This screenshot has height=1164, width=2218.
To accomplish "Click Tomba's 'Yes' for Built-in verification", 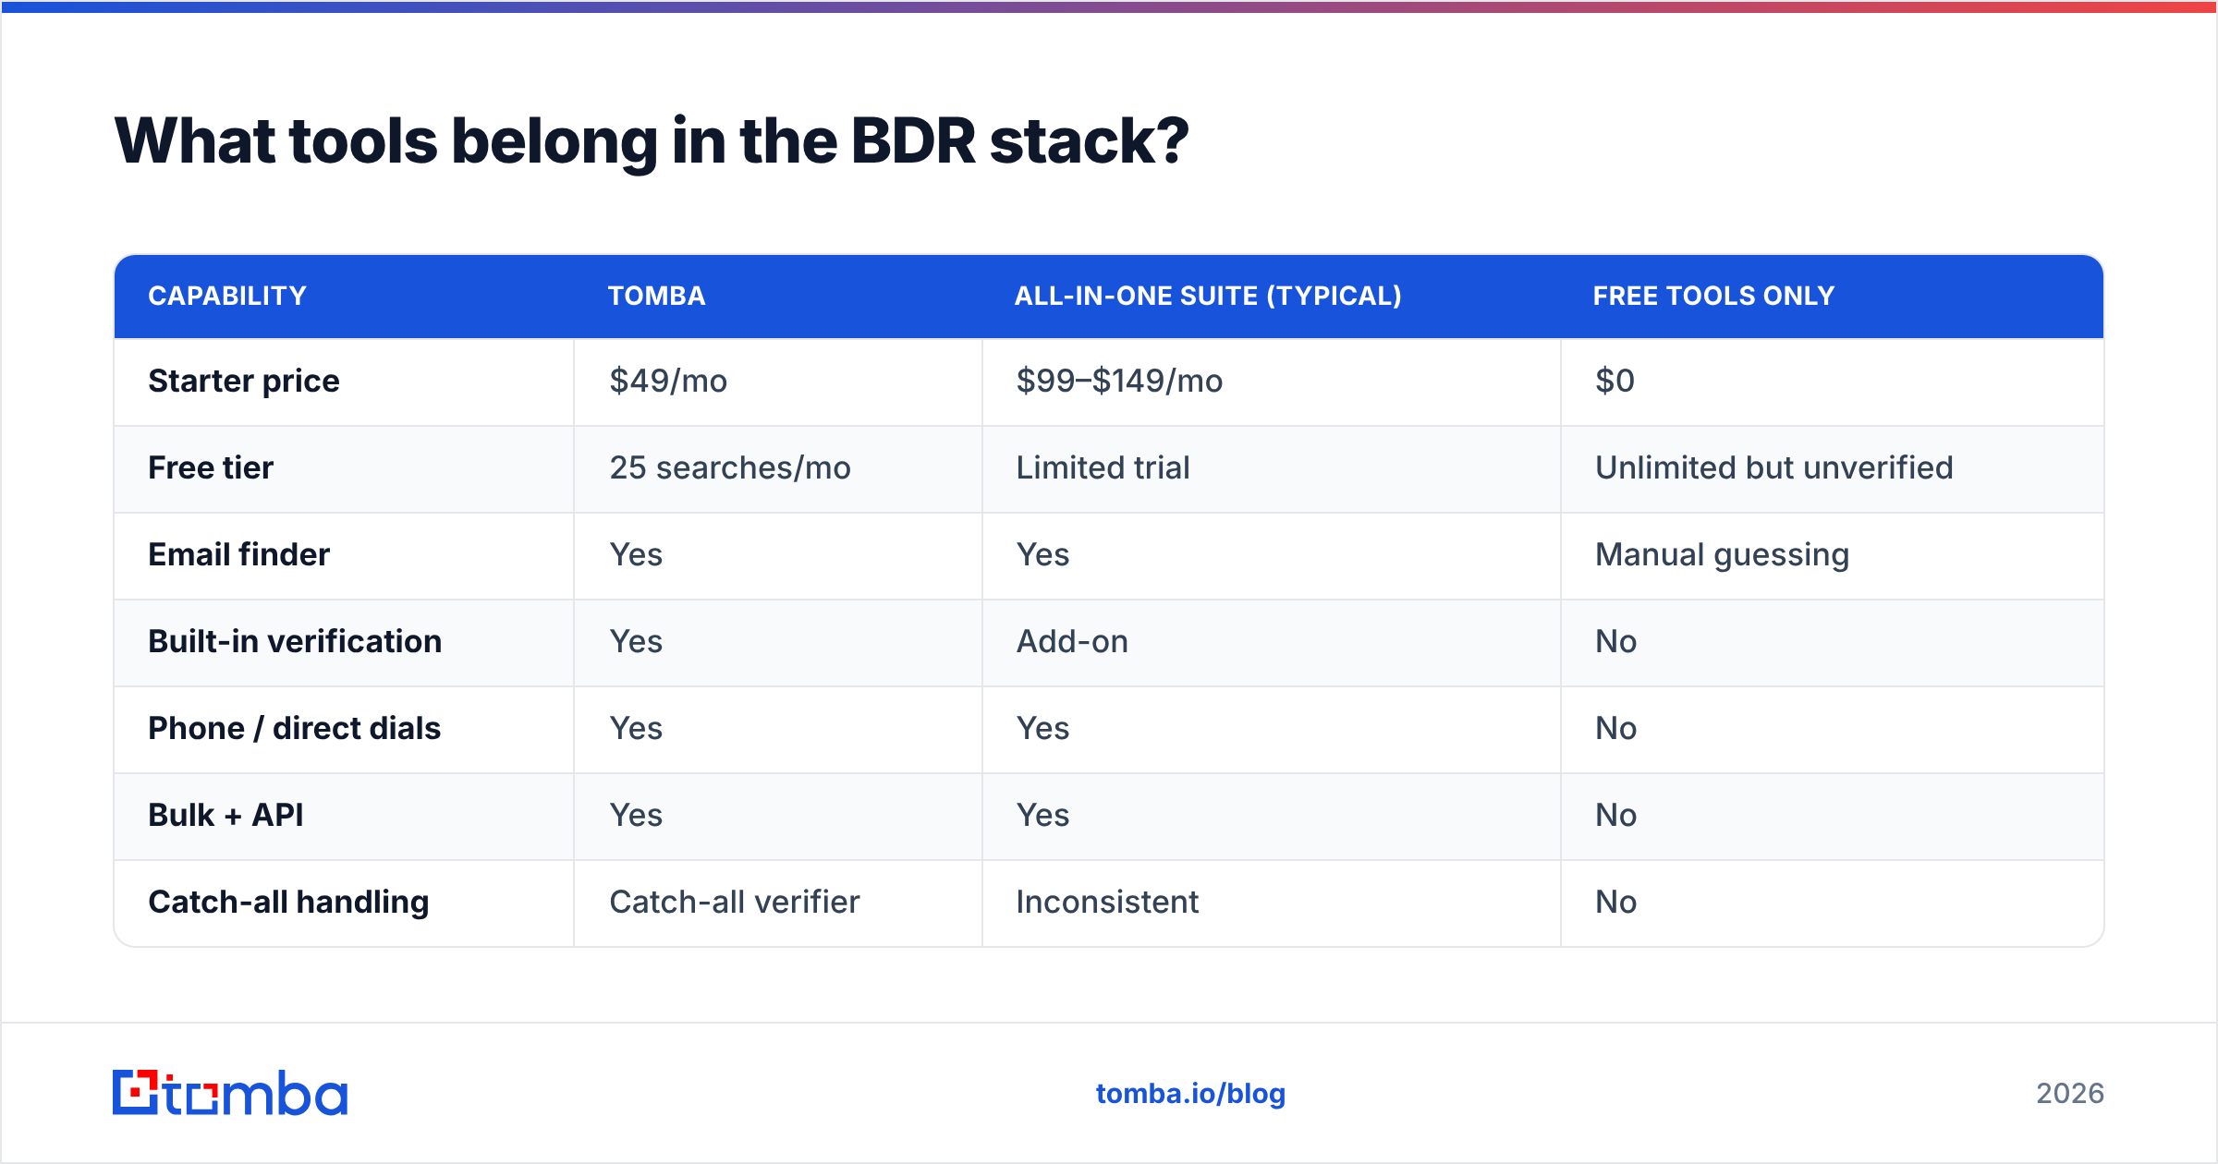I will point(636,641).
